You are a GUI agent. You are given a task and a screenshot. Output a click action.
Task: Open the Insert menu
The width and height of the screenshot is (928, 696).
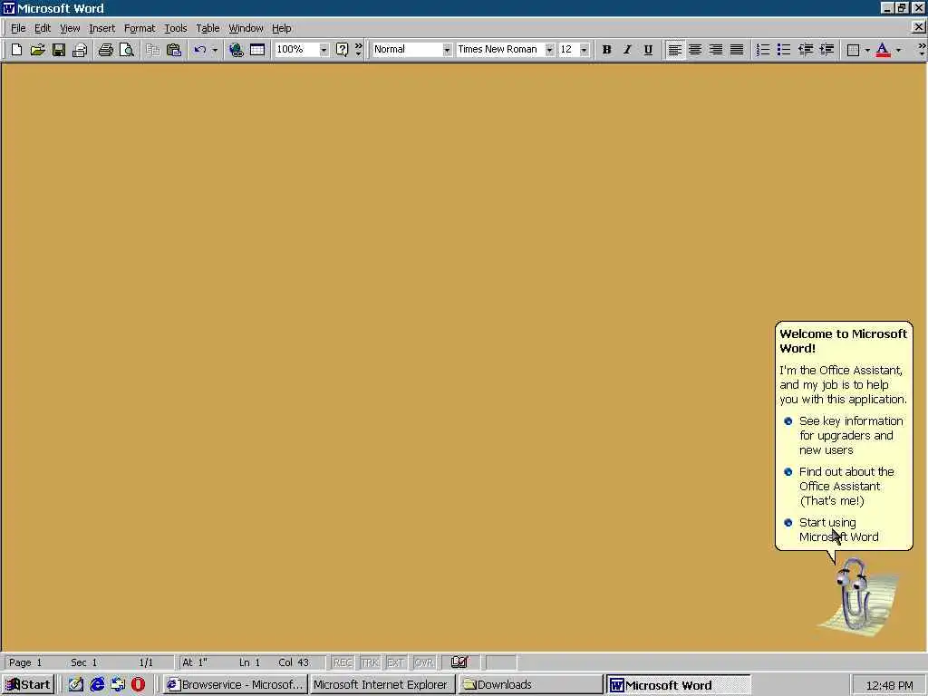coord(101,28)
